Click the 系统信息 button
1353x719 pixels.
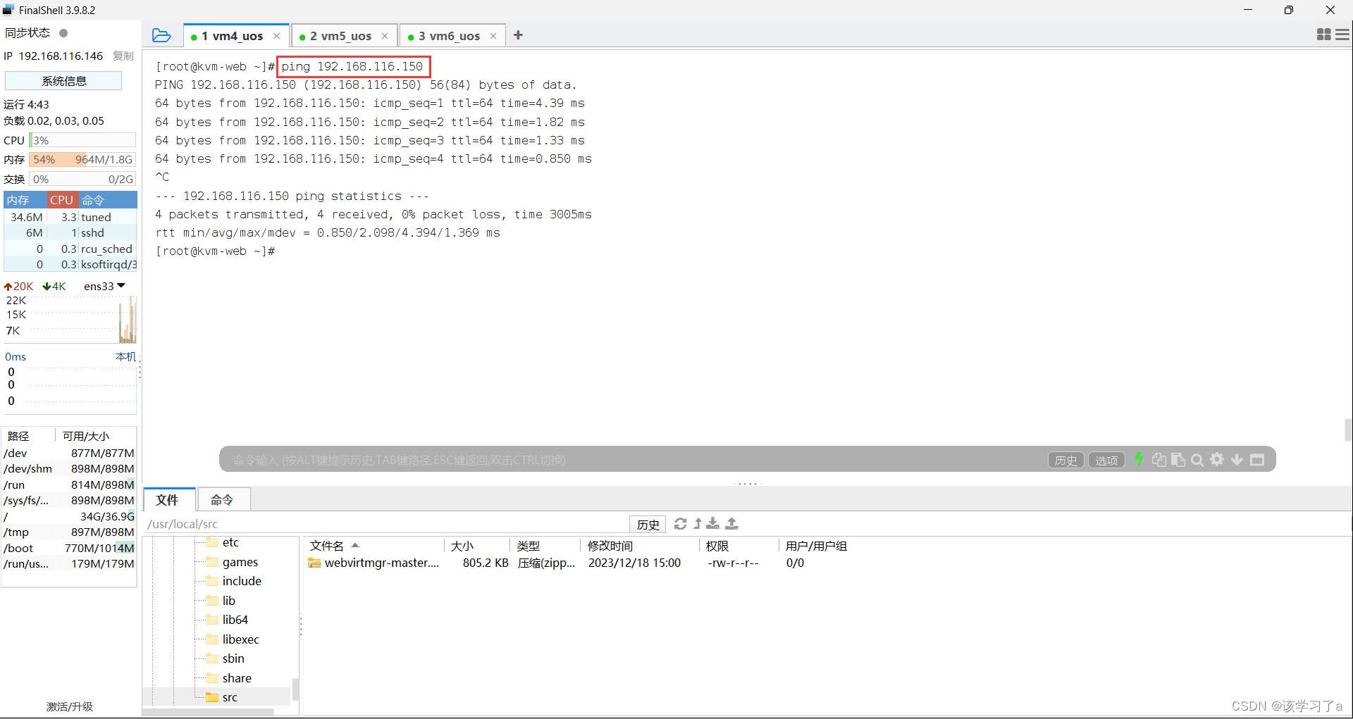point(63,81)
